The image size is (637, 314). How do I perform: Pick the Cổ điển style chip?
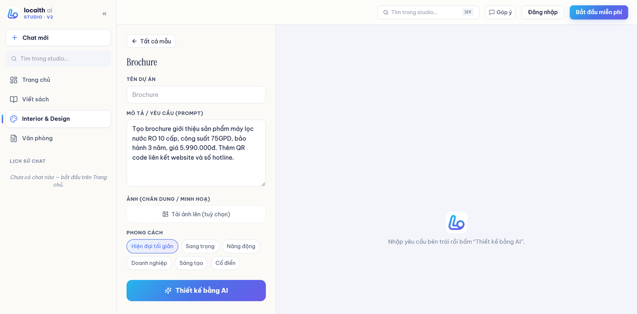point(225,263)
